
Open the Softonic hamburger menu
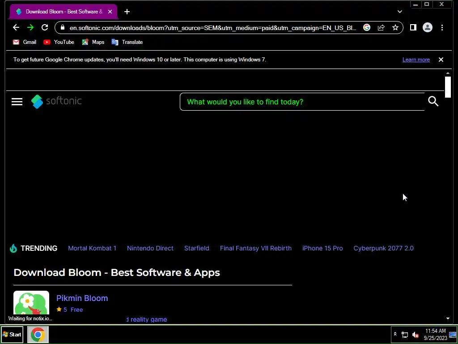(17, 102)
